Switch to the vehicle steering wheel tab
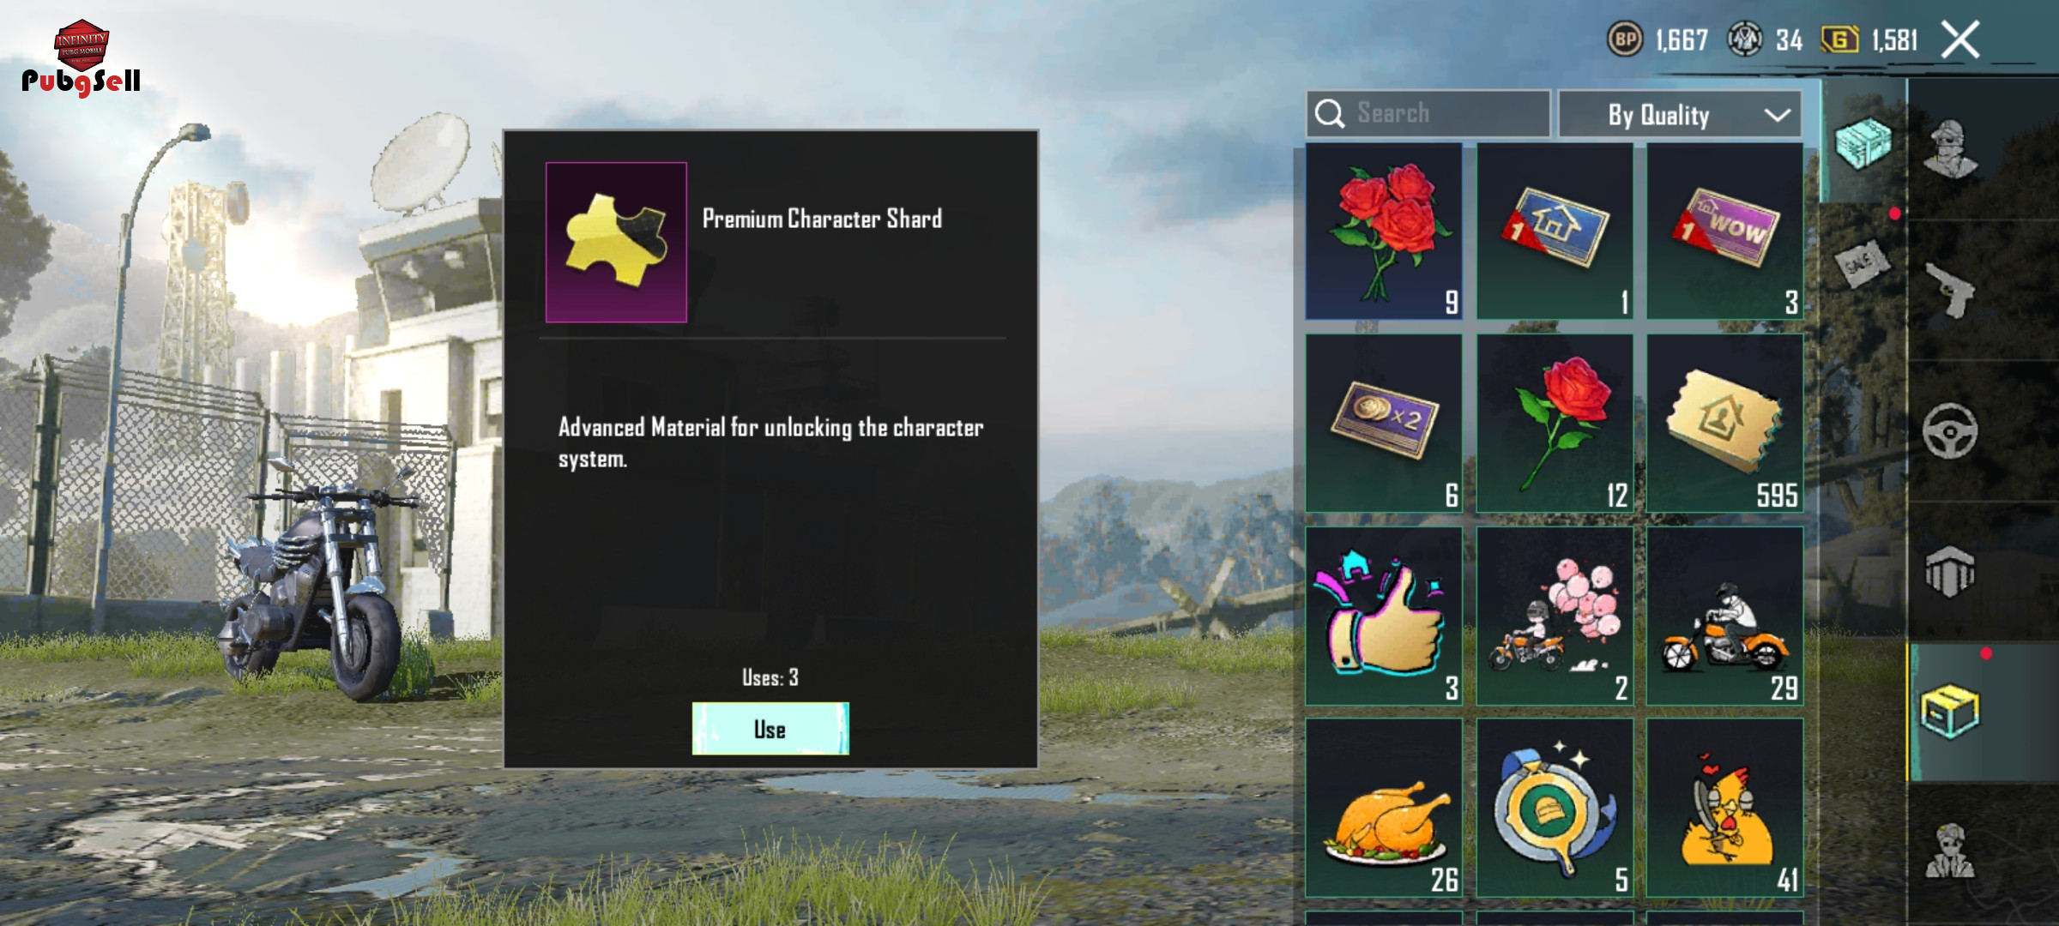Screen dimensions: 2059x926 (1950, 430)
